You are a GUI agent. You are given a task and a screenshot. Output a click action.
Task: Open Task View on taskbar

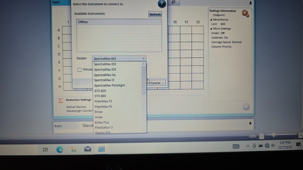45,149
